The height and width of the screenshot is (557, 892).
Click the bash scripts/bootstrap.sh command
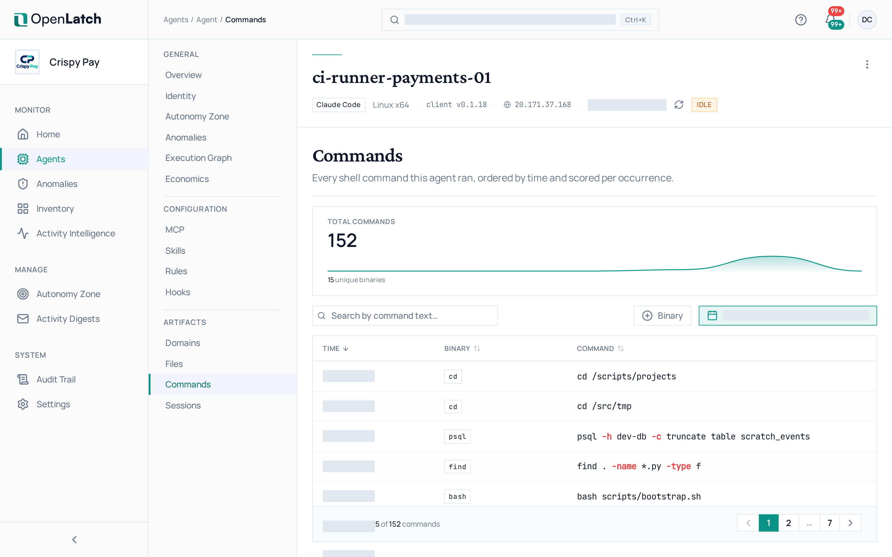pyautogui.click(x=639, y=496)
